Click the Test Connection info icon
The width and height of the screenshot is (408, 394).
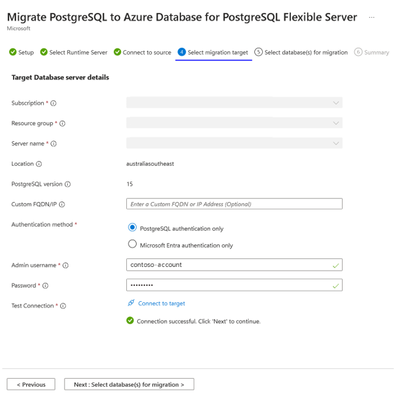click(63, 306)
